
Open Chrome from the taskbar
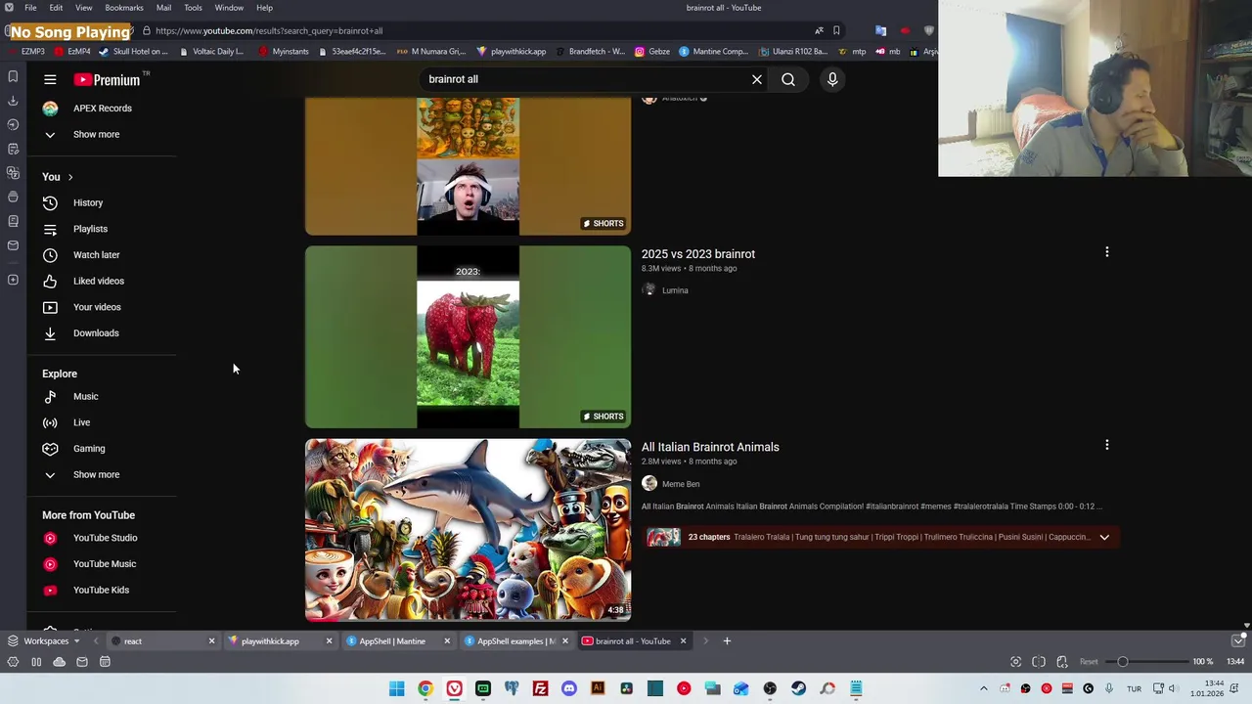(x=425, y=688)
